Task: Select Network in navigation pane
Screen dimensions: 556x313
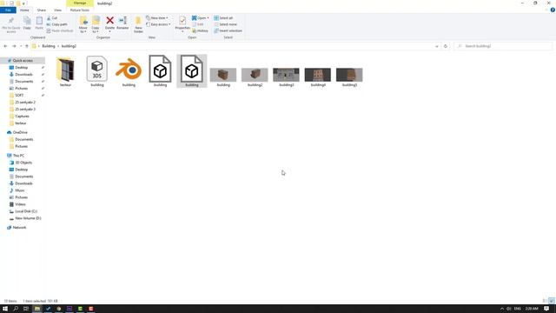Action: [19, 228]
